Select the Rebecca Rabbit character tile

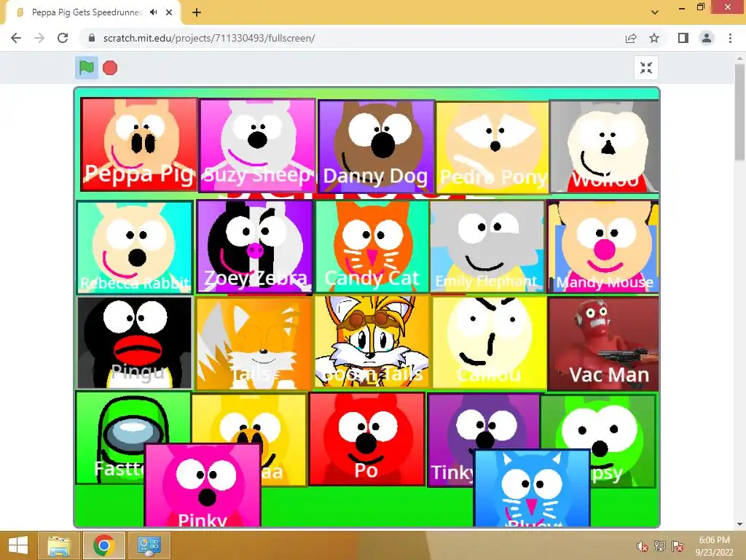(x=135, y=247)
